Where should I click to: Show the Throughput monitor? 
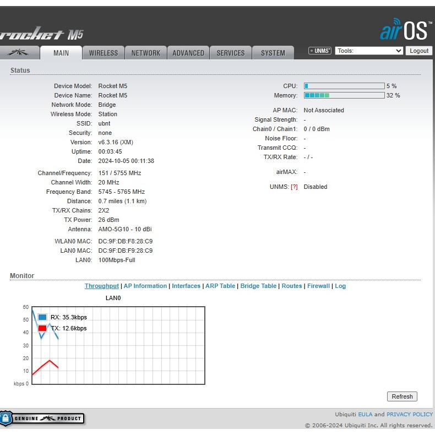click(102, 286)
